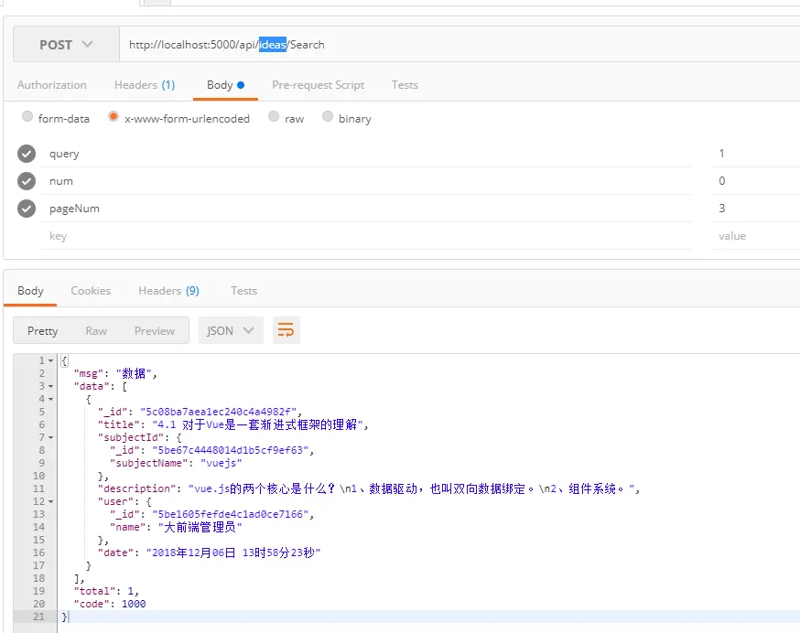Select the form-data radio option
This screenshot has width=800, height=633.
[x=27, y=116]
